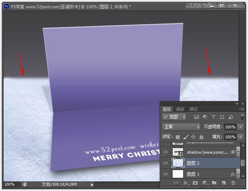Screen dimensions: 248x191
Task: Switch to the 通道 channels tab
Action: click(180, 109)
